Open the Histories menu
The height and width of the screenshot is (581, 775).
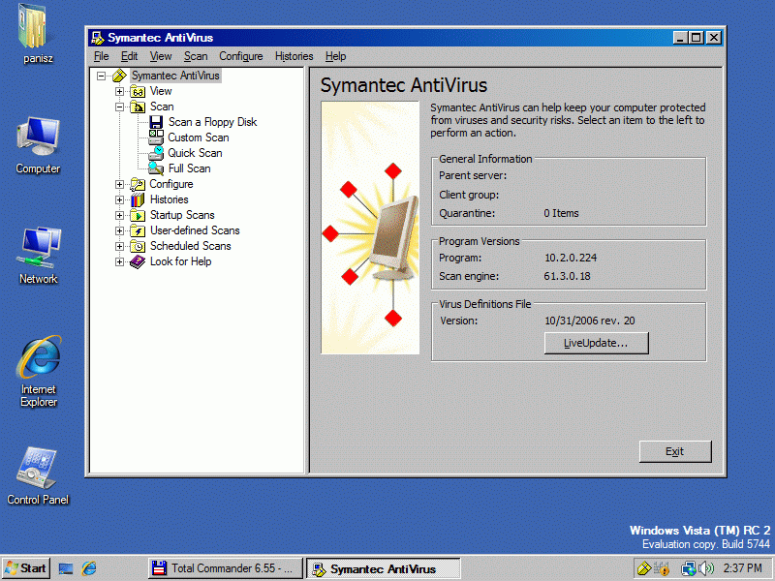pyautogui.click(x=294, y=56)
